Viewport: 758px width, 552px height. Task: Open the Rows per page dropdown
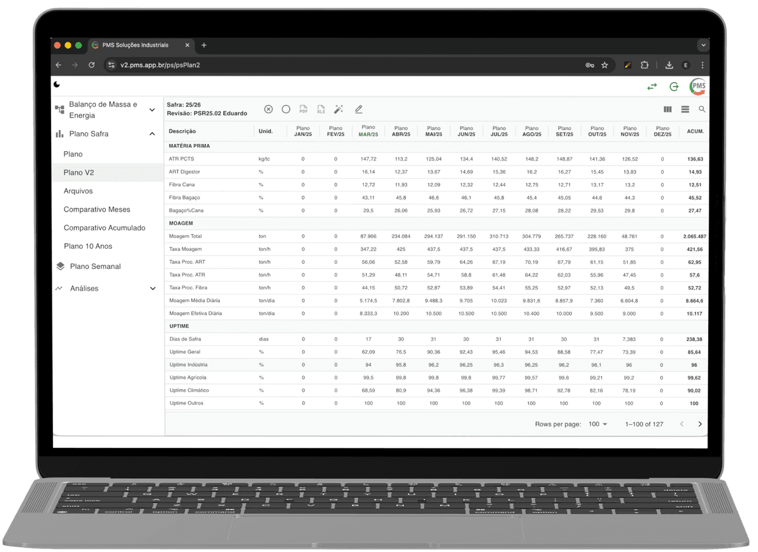pyautogui.click(x=598, y=424)
